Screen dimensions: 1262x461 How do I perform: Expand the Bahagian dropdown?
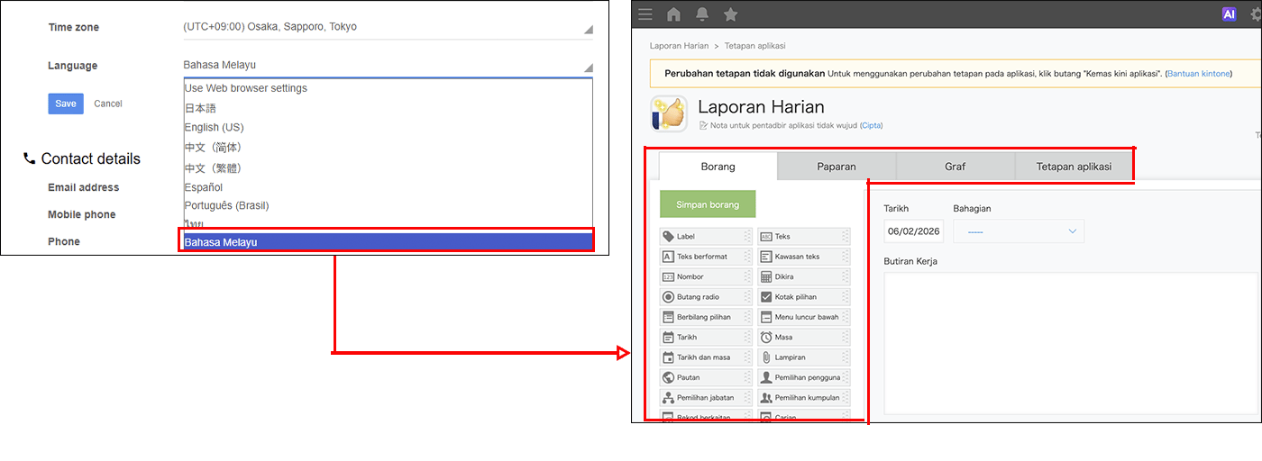(1019, 231)
